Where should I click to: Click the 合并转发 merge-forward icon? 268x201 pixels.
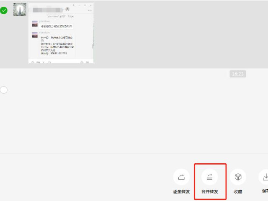click(x=210, y=177)
